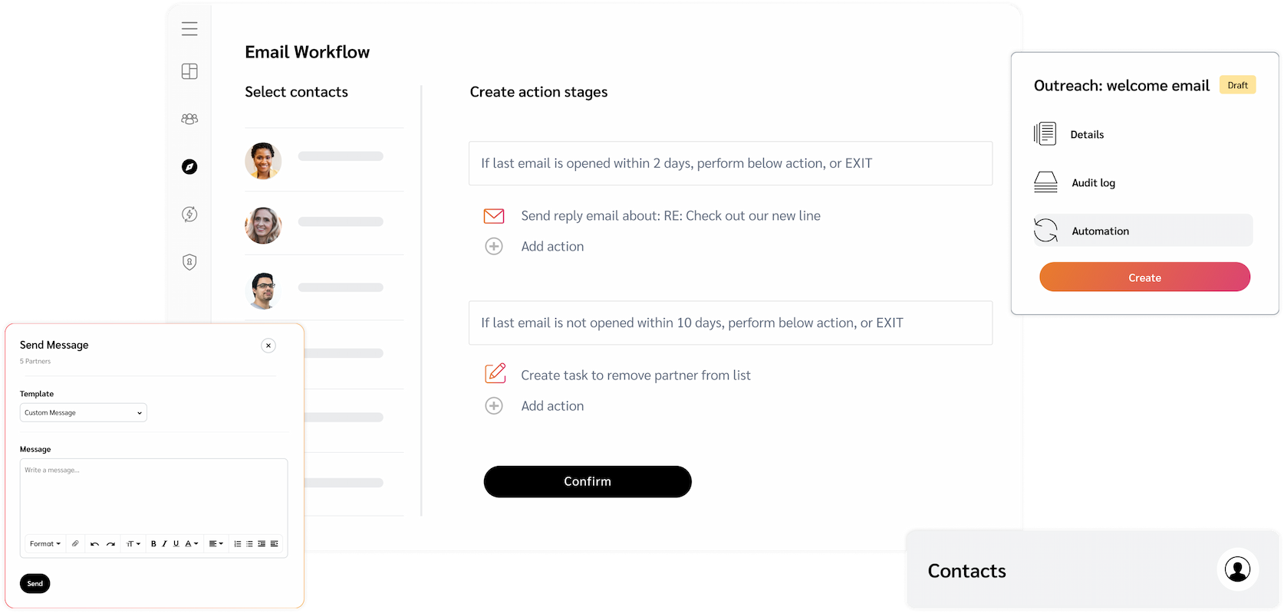Click the Audit log icon in Outreach panel
Viewport: 1284px width, 613px height.
click(1045, 182)
